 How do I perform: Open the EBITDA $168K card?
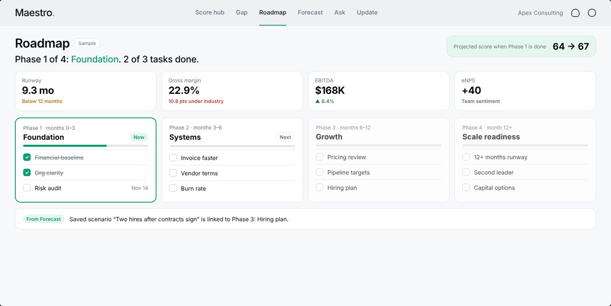coord(379,91)
